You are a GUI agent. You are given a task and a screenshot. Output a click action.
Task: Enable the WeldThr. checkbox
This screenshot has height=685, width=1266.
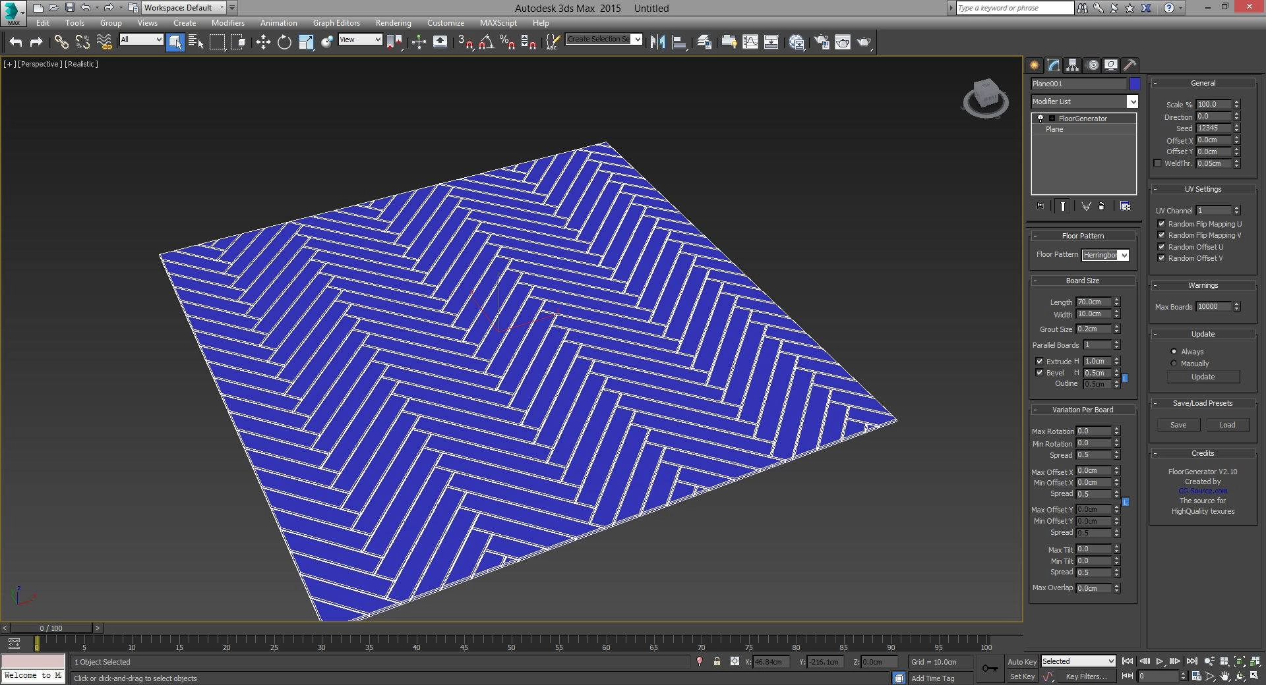tap(1157, 163)
